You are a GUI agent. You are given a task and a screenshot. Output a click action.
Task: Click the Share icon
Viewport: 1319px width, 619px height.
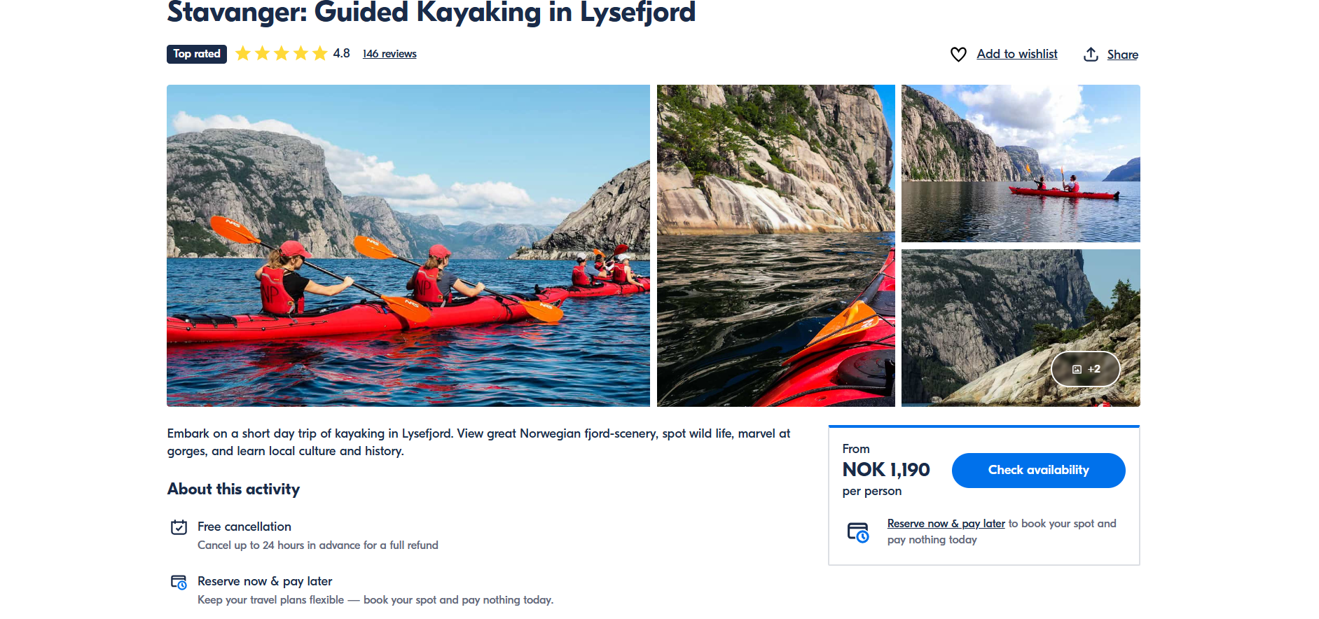click(x=1091, y=54)
